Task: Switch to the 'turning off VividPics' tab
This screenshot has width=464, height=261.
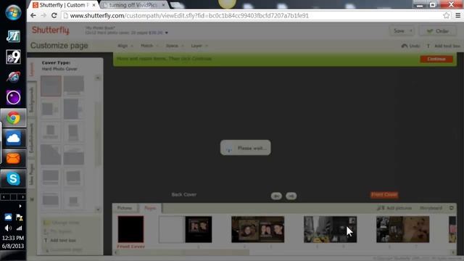Action: [133, 5]
